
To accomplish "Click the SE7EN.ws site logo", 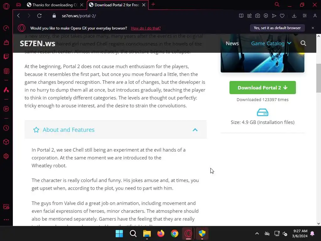I will pyautogui.click(x=38, y=43).
